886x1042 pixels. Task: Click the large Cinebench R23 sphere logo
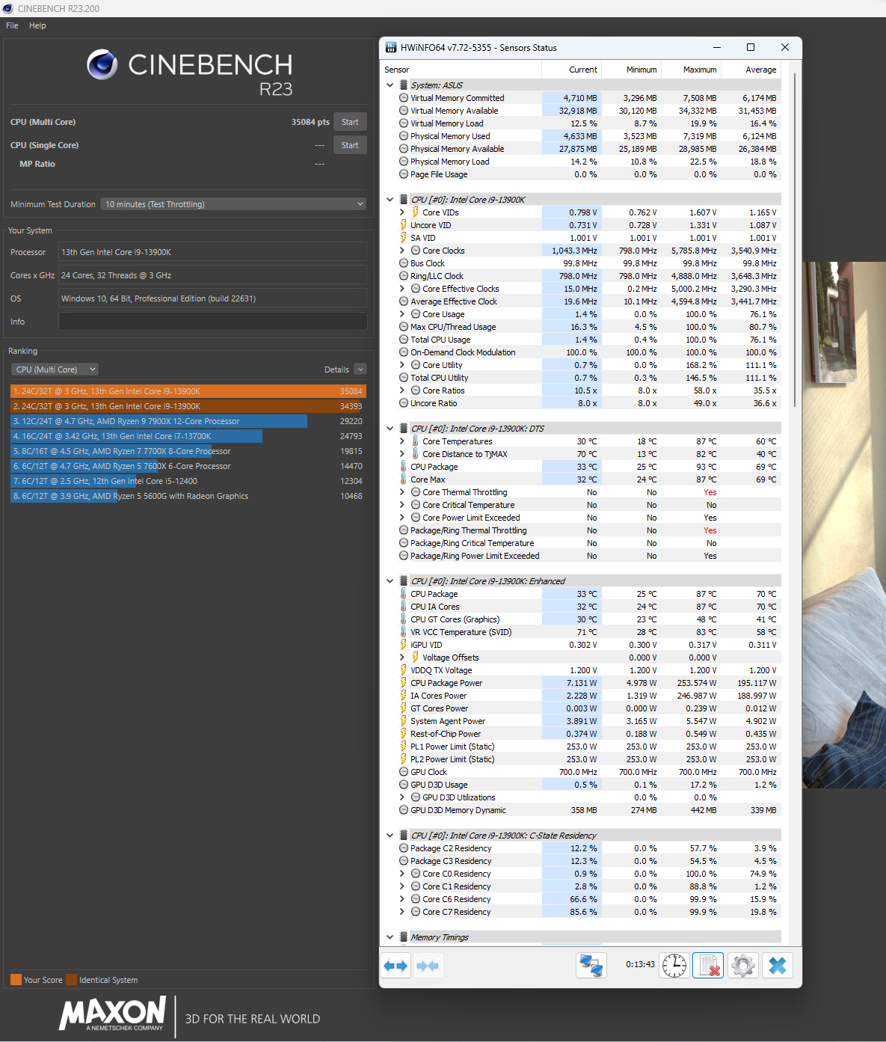(x=102, y=65)
